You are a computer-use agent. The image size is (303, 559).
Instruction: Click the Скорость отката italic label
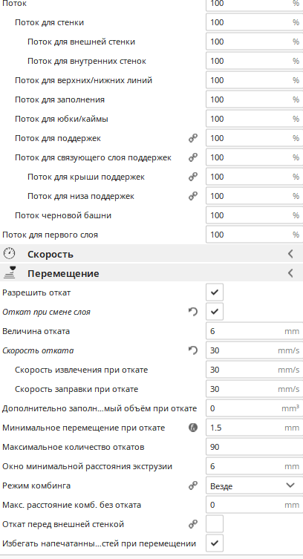pos(38,350)
